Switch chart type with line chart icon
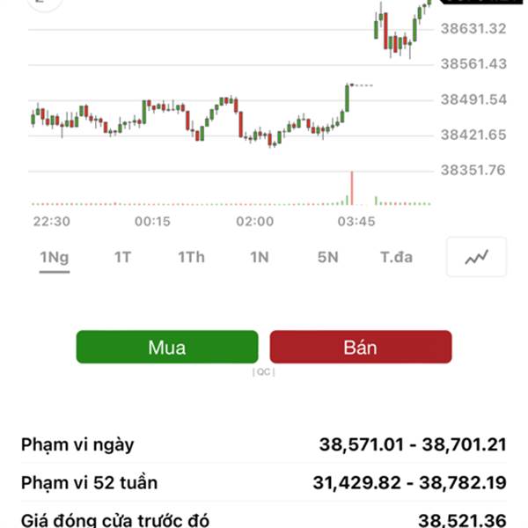Viewport: 528px width, 528px height. pyautogui.click(x=476, y=257)
